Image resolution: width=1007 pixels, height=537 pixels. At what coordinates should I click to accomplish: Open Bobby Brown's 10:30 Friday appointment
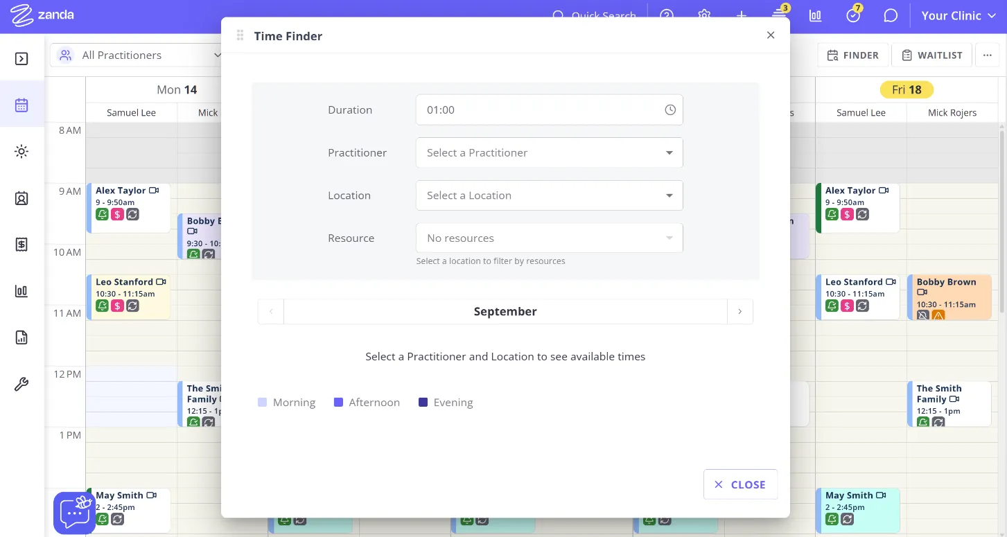point(949,297)
